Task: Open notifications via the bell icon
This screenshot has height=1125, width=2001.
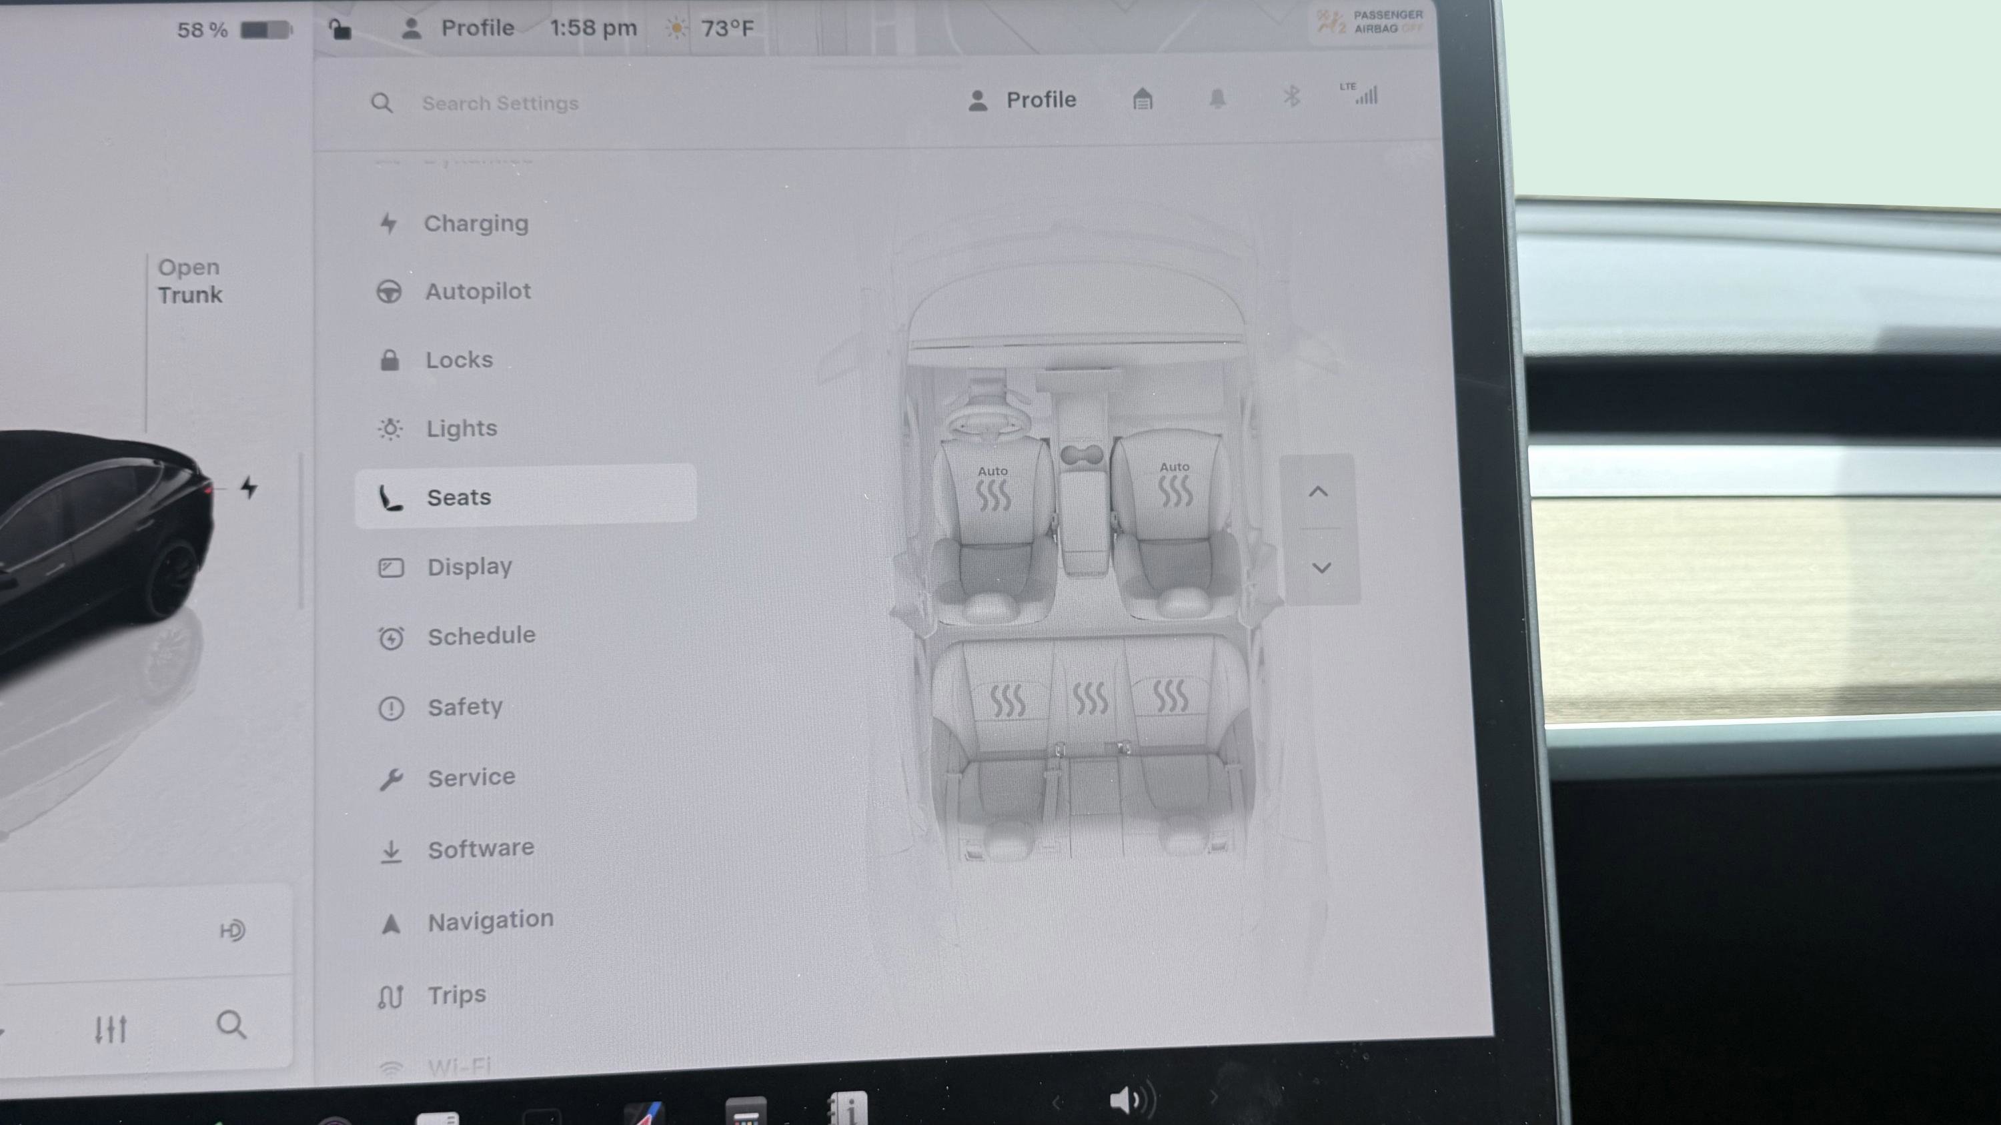Action: point(1217,98)
